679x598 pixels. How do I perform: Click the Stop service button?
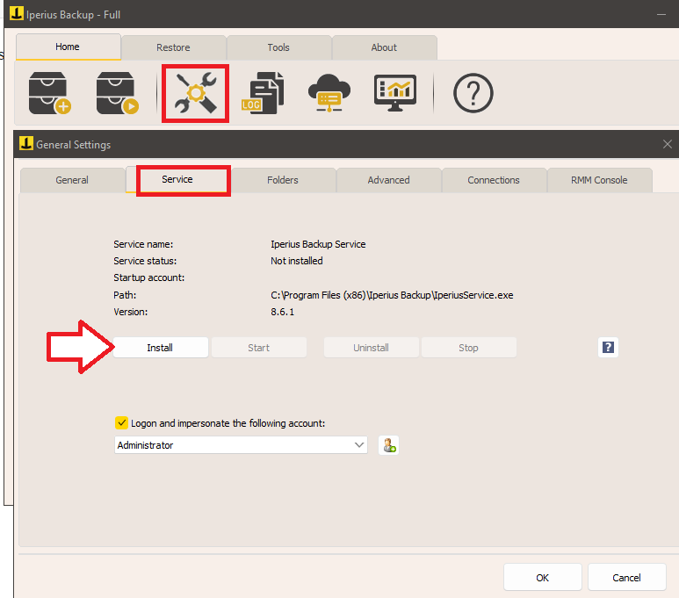point(469,348)
